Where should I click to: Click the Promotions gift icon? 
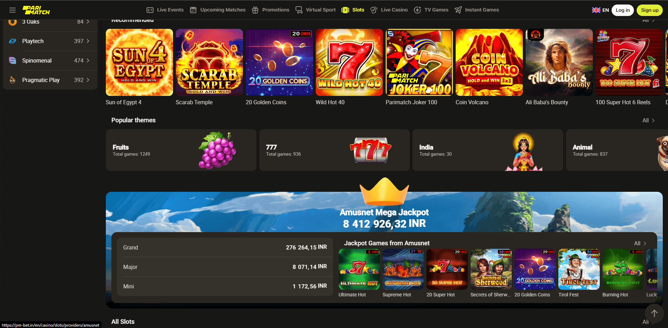click(255, 10)
